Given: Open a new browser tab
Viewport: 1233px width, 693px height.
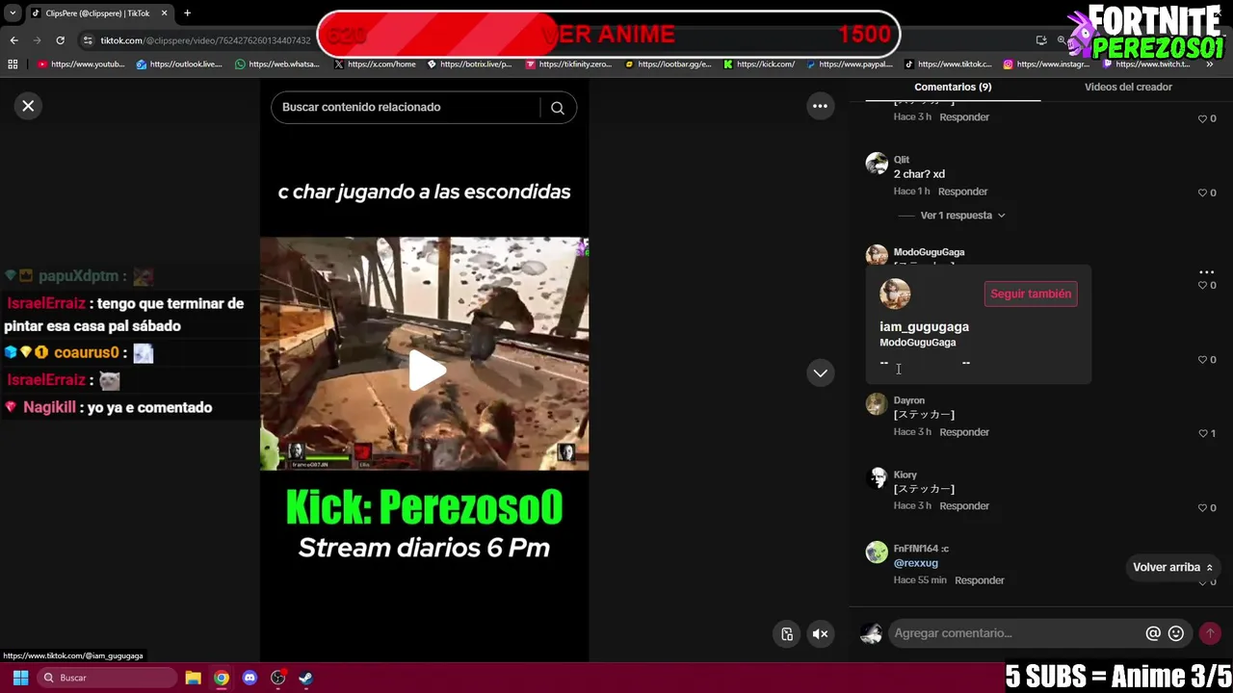Looking at the screenshot, I should 187,13.
